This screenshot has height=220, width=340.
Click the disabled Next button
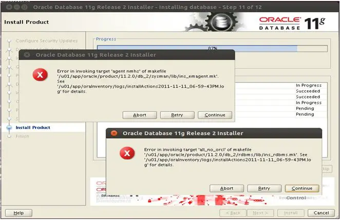(x=260, y=213)
